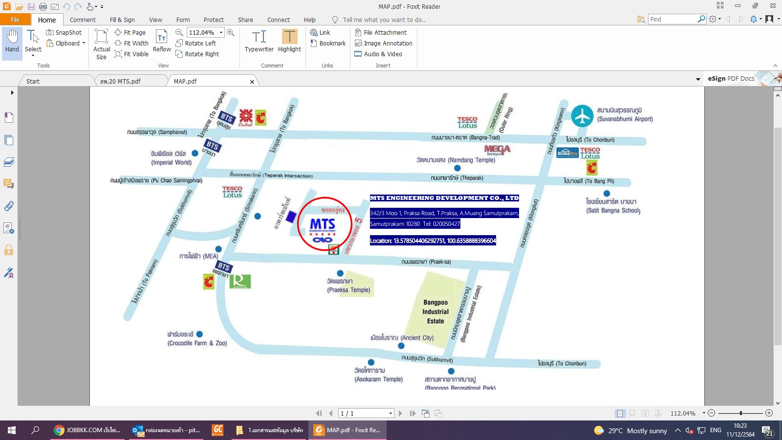Viewport: 782px width, 440px height.
Task: Open the Bookmarks side panel
Action: (9, 117)
